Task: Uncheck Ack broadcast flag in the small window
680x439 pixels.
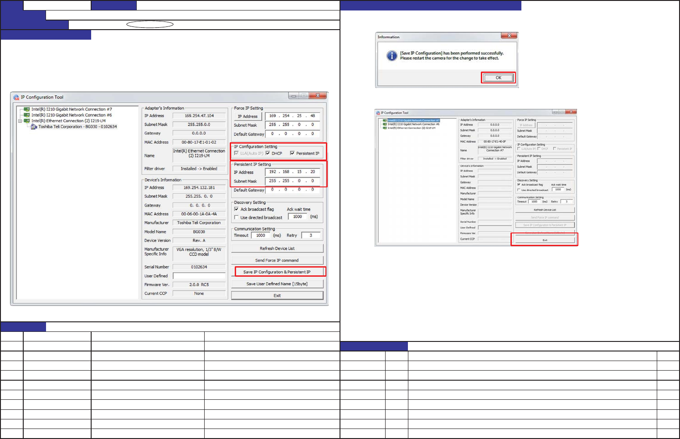Action: [x=519, y=185]
